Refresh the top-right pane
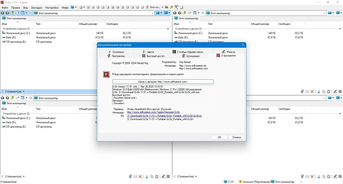The width and height of the screenshot is (343, 184). 202,13
